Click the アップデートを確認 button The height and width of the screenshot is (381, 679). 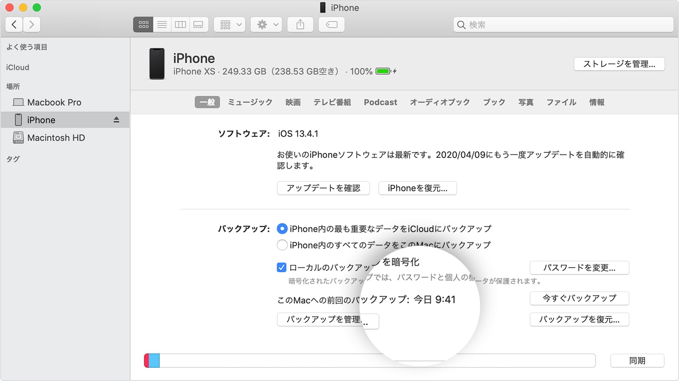pos(323,188)
